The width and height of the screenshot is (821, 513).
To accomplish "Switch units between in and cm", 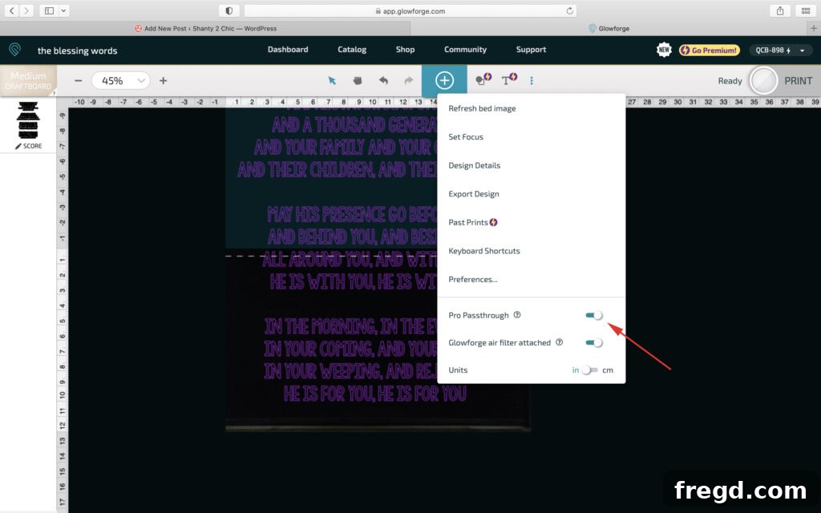I will tap(589, 370).
